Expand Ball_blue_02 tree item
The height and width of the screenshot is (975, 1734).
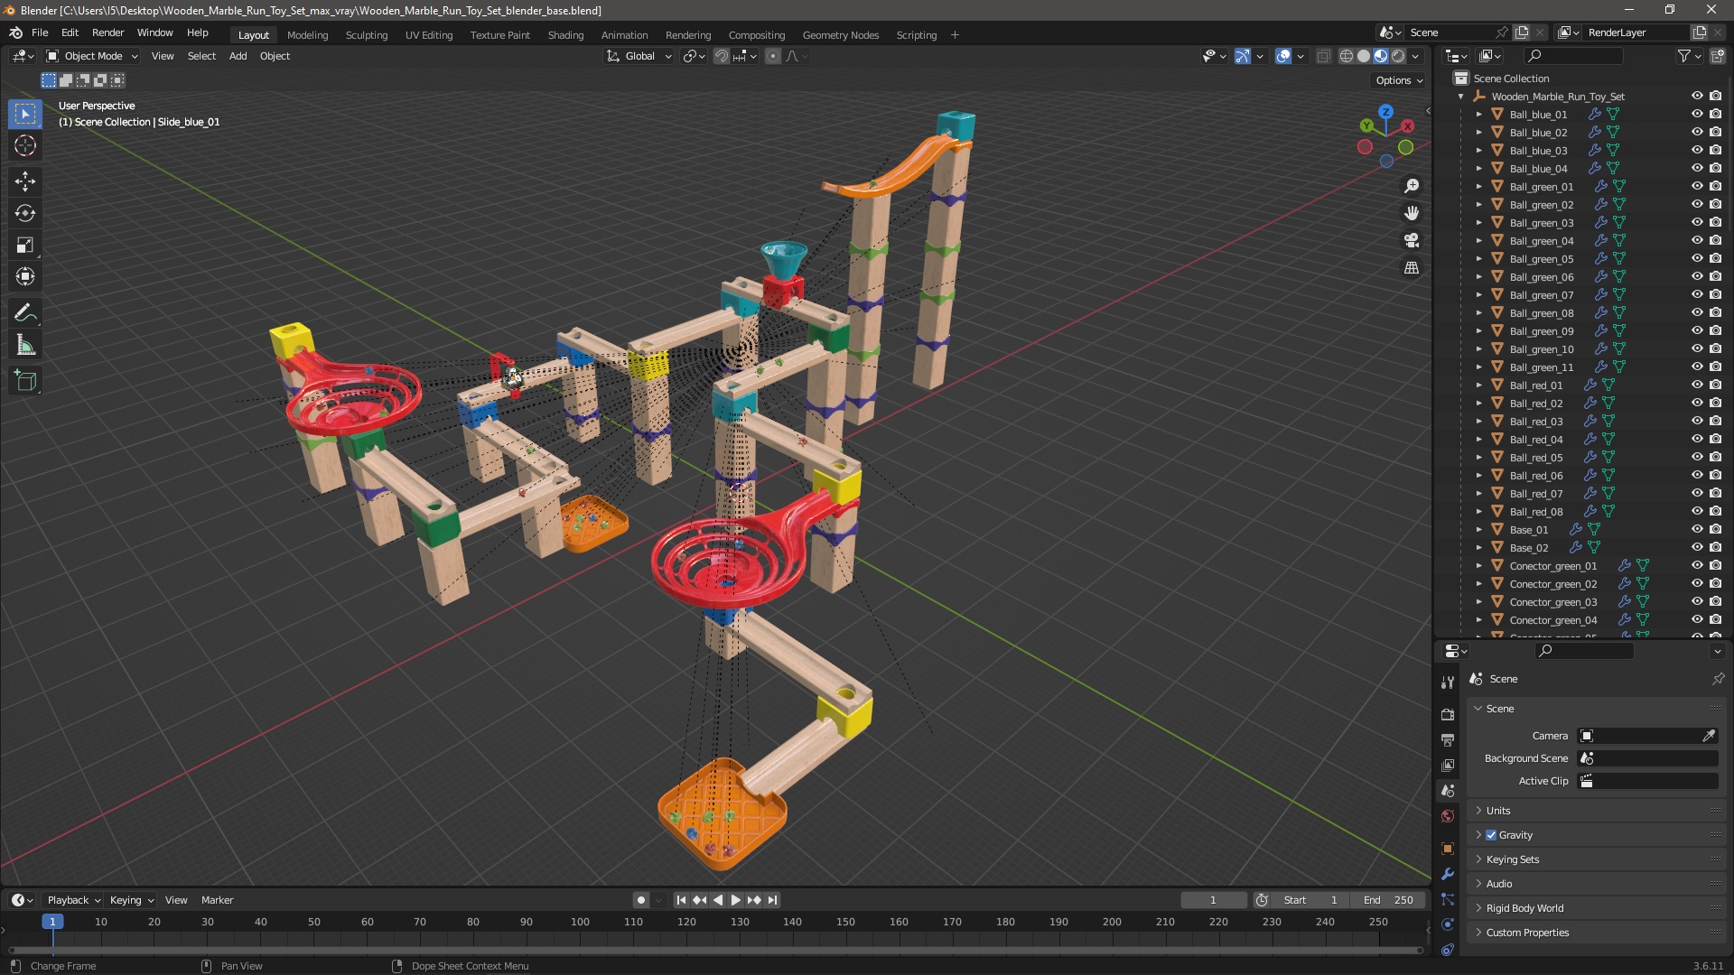click(x=1478, y=133)
